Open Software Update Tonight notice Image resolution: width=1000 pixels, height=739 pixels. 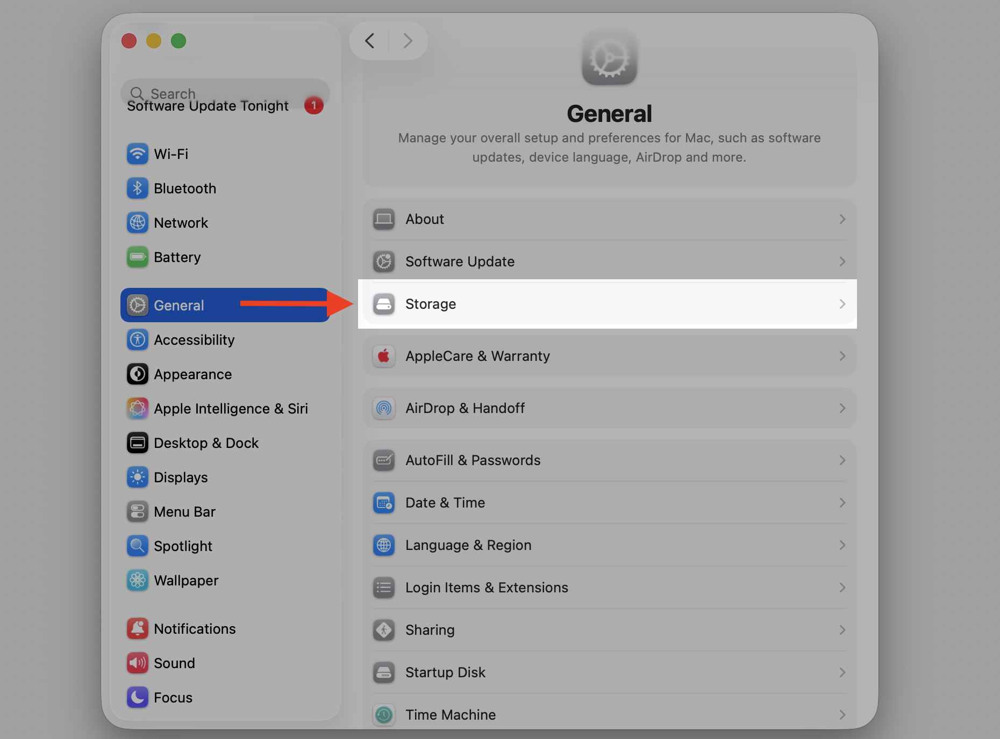pos(208,106)
